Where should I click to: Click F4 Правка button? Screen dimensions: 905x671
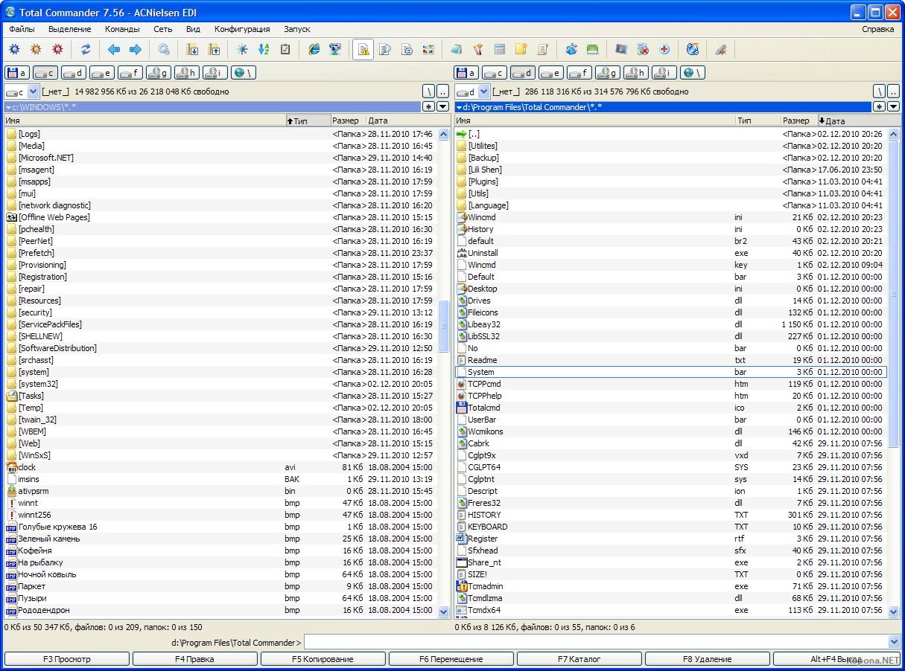195,659
